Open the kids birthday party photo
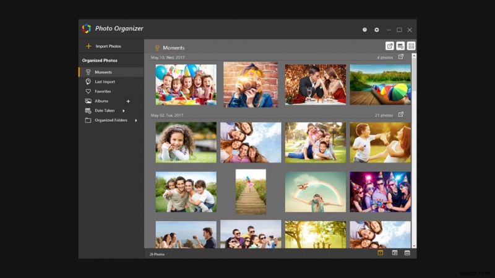The height and width of the screenshot is (278, 495). 186,85
